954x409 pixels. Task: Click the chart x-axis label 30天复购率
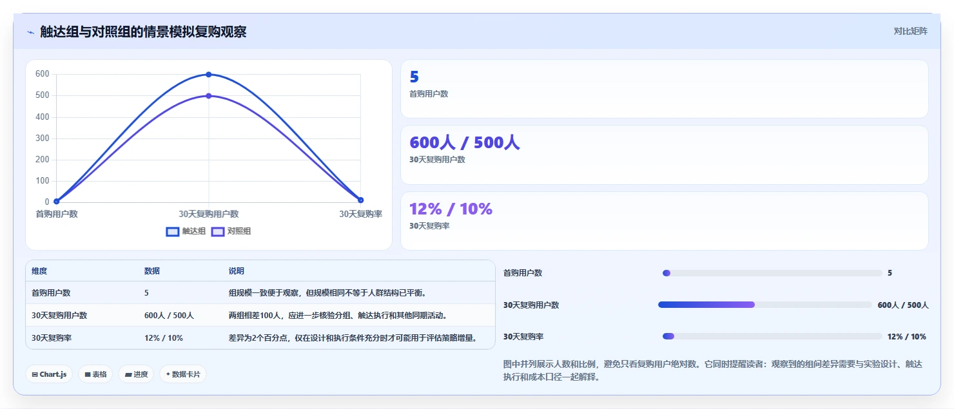[360, 214]
